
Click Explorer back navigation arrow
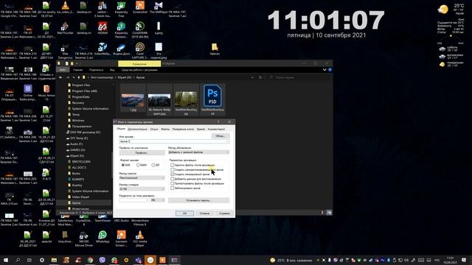(x=60, y=77)
